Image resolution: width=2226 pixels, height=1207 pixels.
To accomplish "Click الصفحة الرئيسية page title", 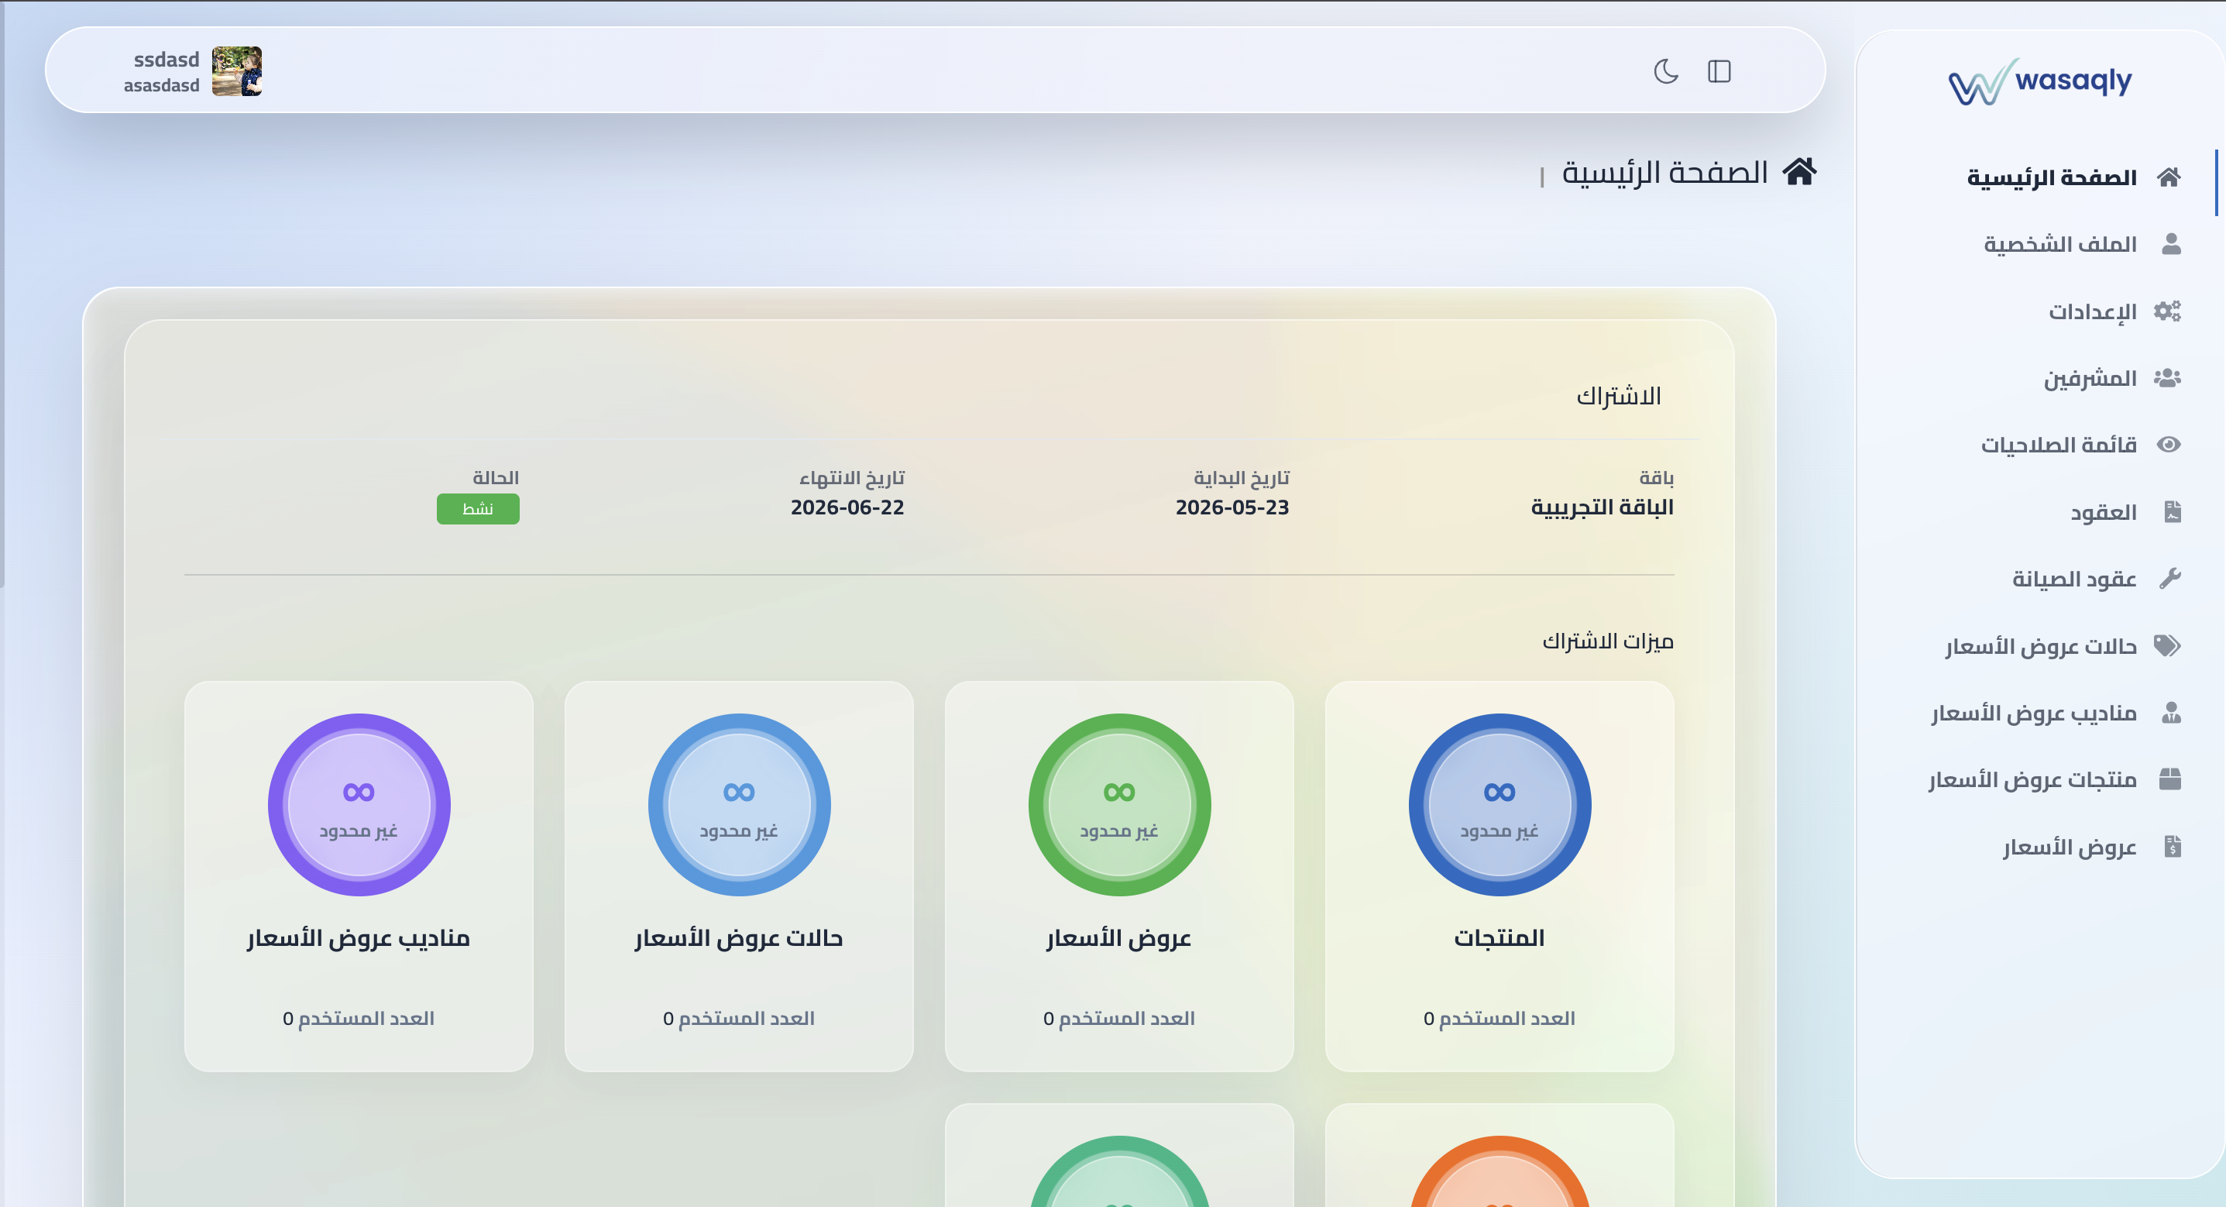I will (1665, 172).
